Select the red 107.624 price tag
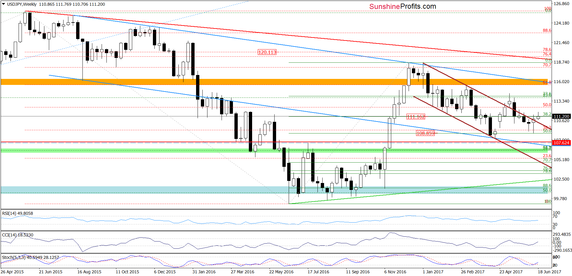 coord(561,143)
